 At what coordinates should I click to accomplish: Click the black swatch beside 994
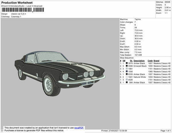tap(127, 83)
